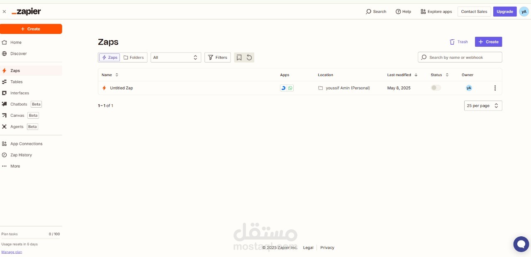Toggle the Untitled Zap status switch
The image size is (531, 257).
436,88
